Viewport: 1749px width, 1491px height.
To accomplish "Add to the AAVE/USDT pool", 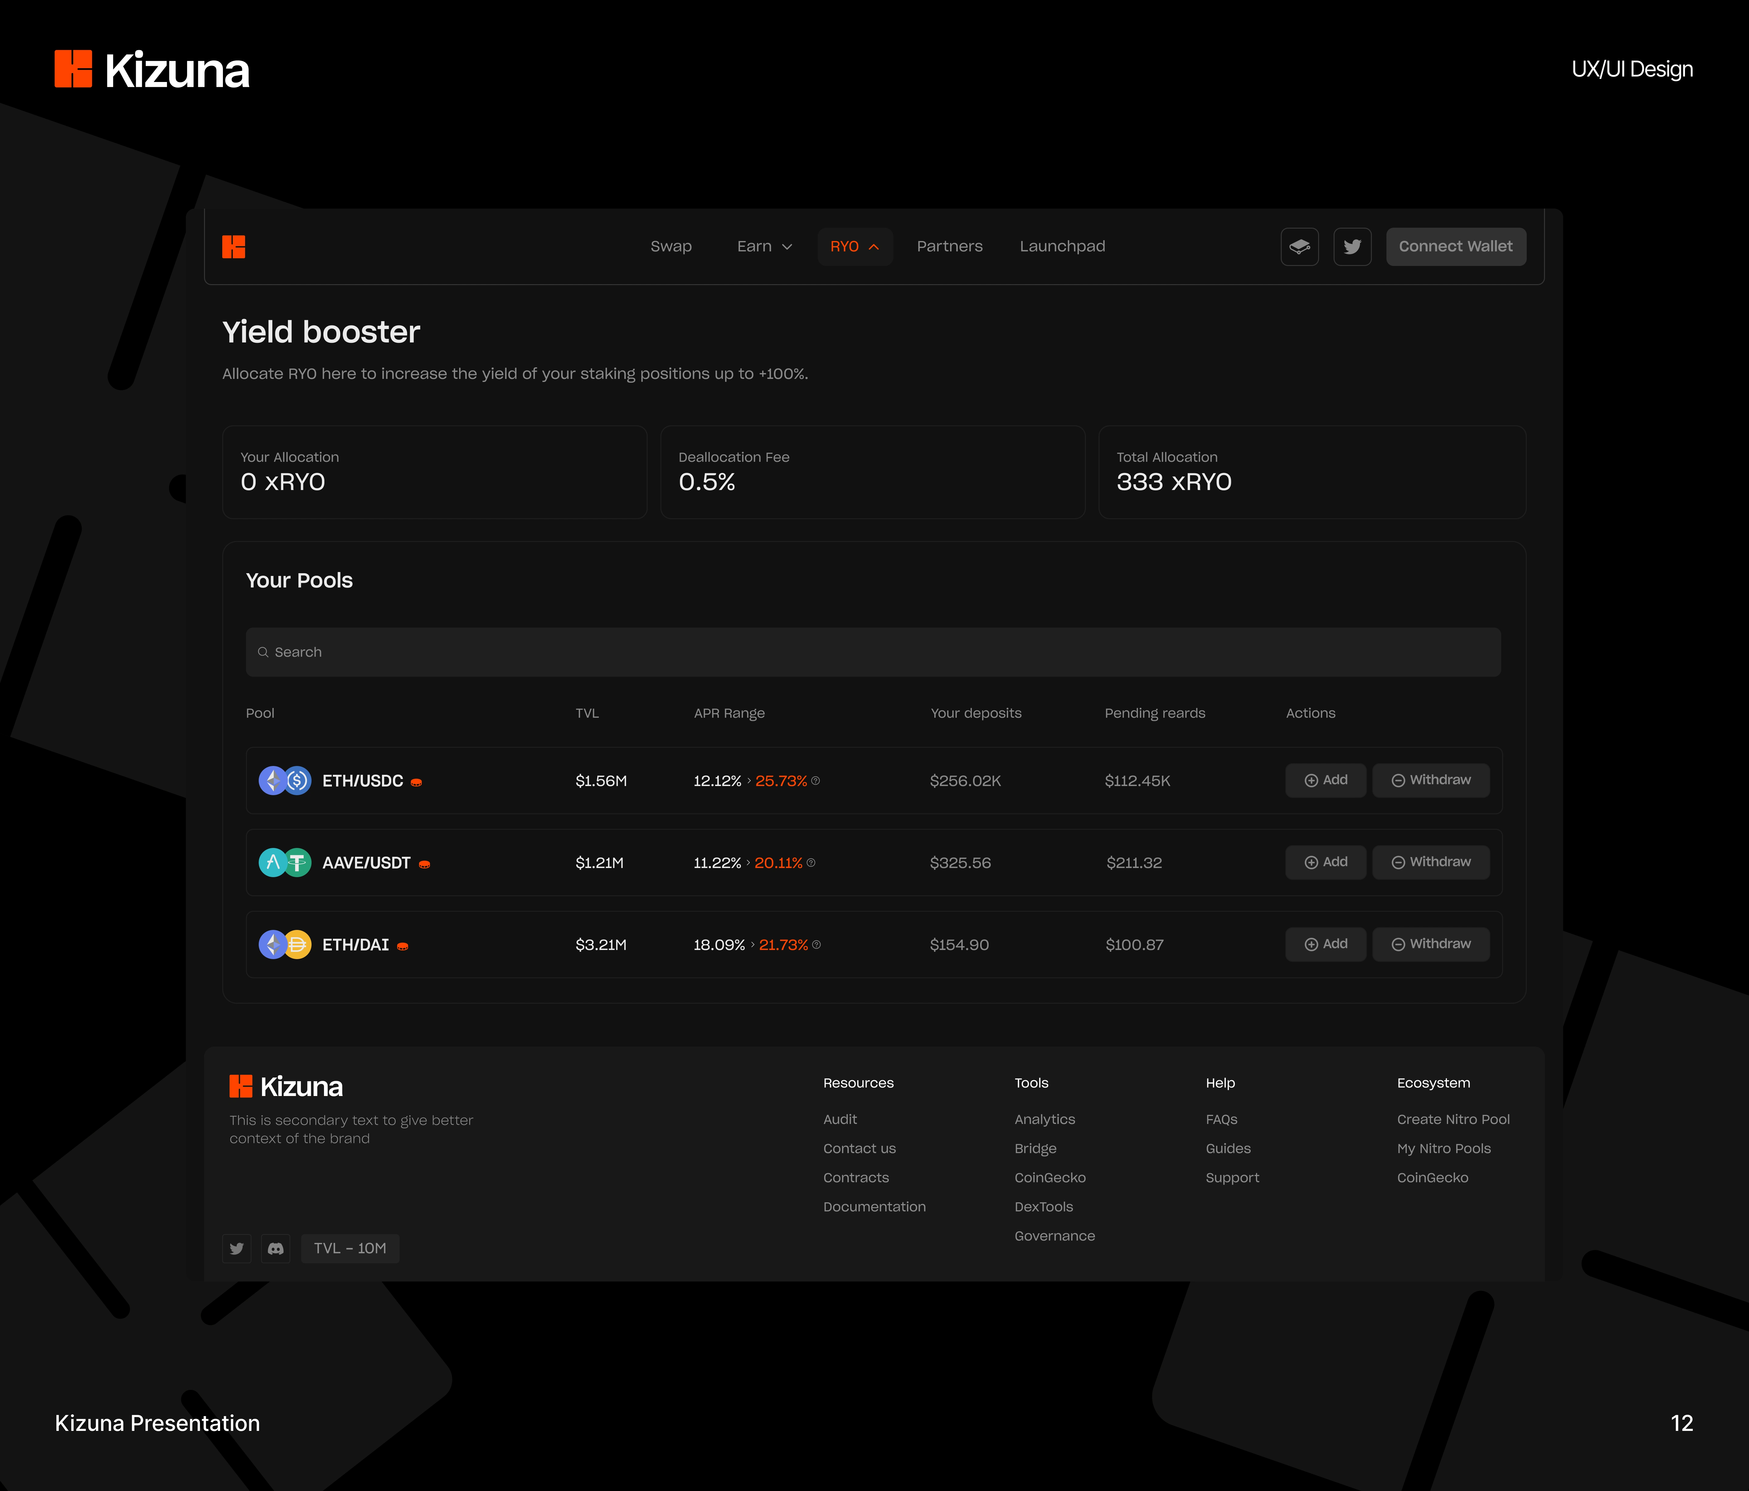I will [1326, 862].
